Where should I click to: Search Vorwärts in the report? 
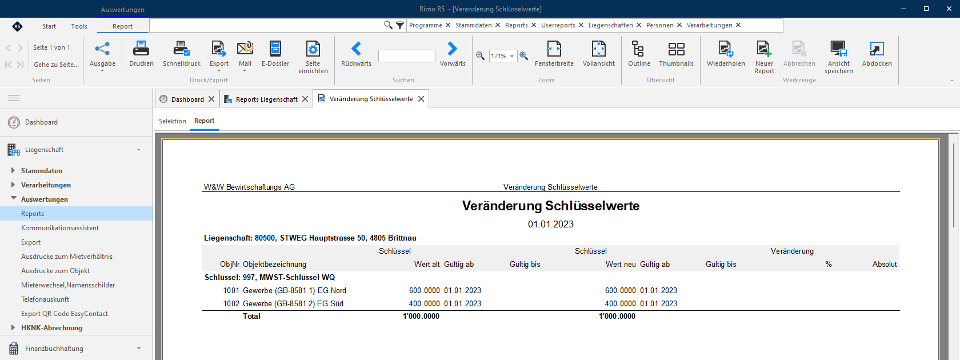[453, 54]
